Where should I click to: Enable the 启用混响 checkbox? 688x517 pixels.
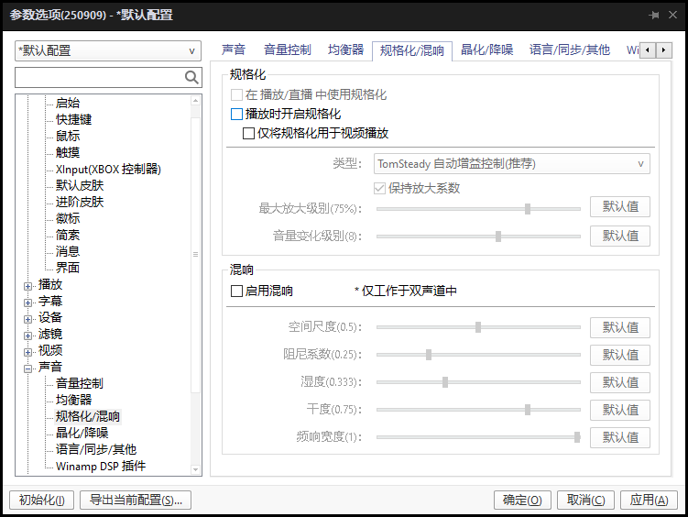click(237, 291)
